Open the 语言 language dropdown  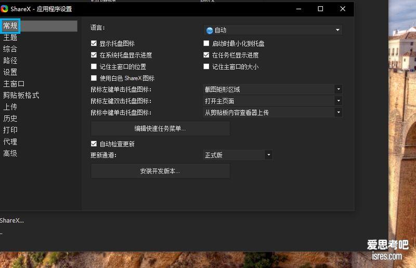272,30
